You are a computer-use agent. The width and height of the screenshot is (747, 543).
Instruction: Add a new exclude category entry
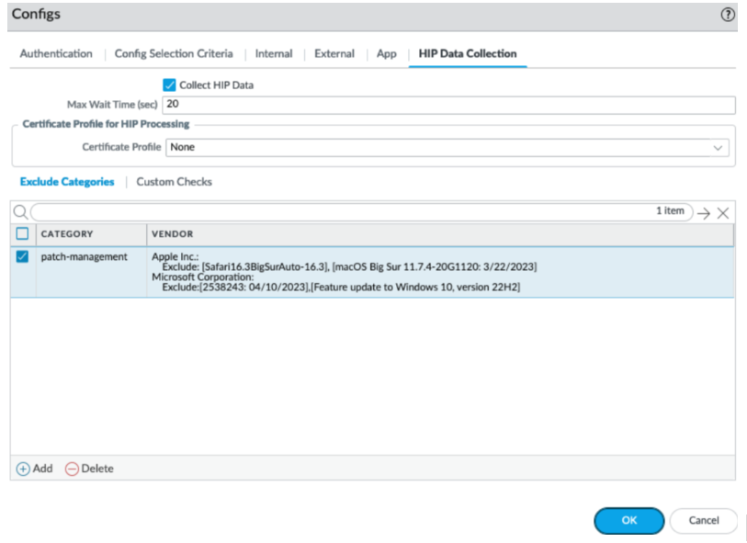click(34, 468)
